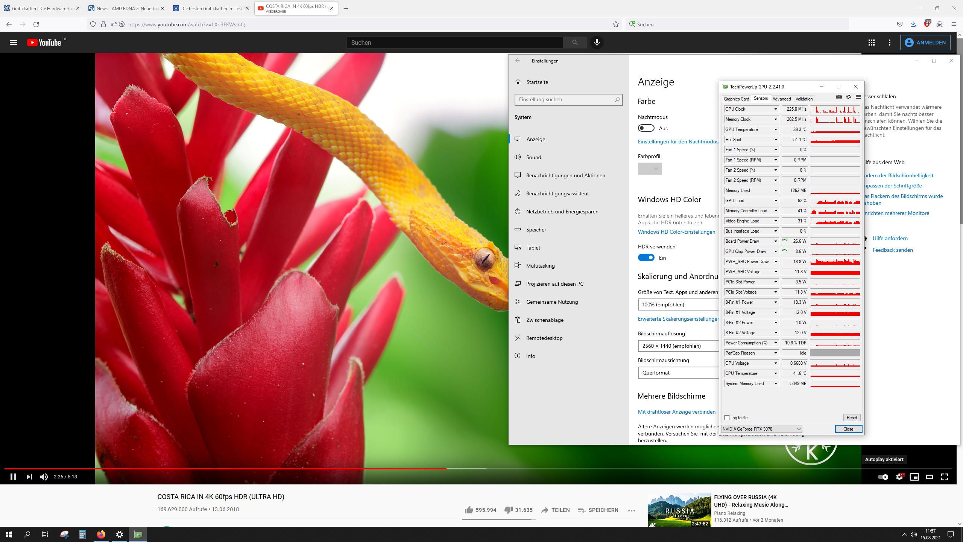This screenshot has width=963, height=542.
Task: Expand the GPU Clock sensor dropdown
Action: 776,109
